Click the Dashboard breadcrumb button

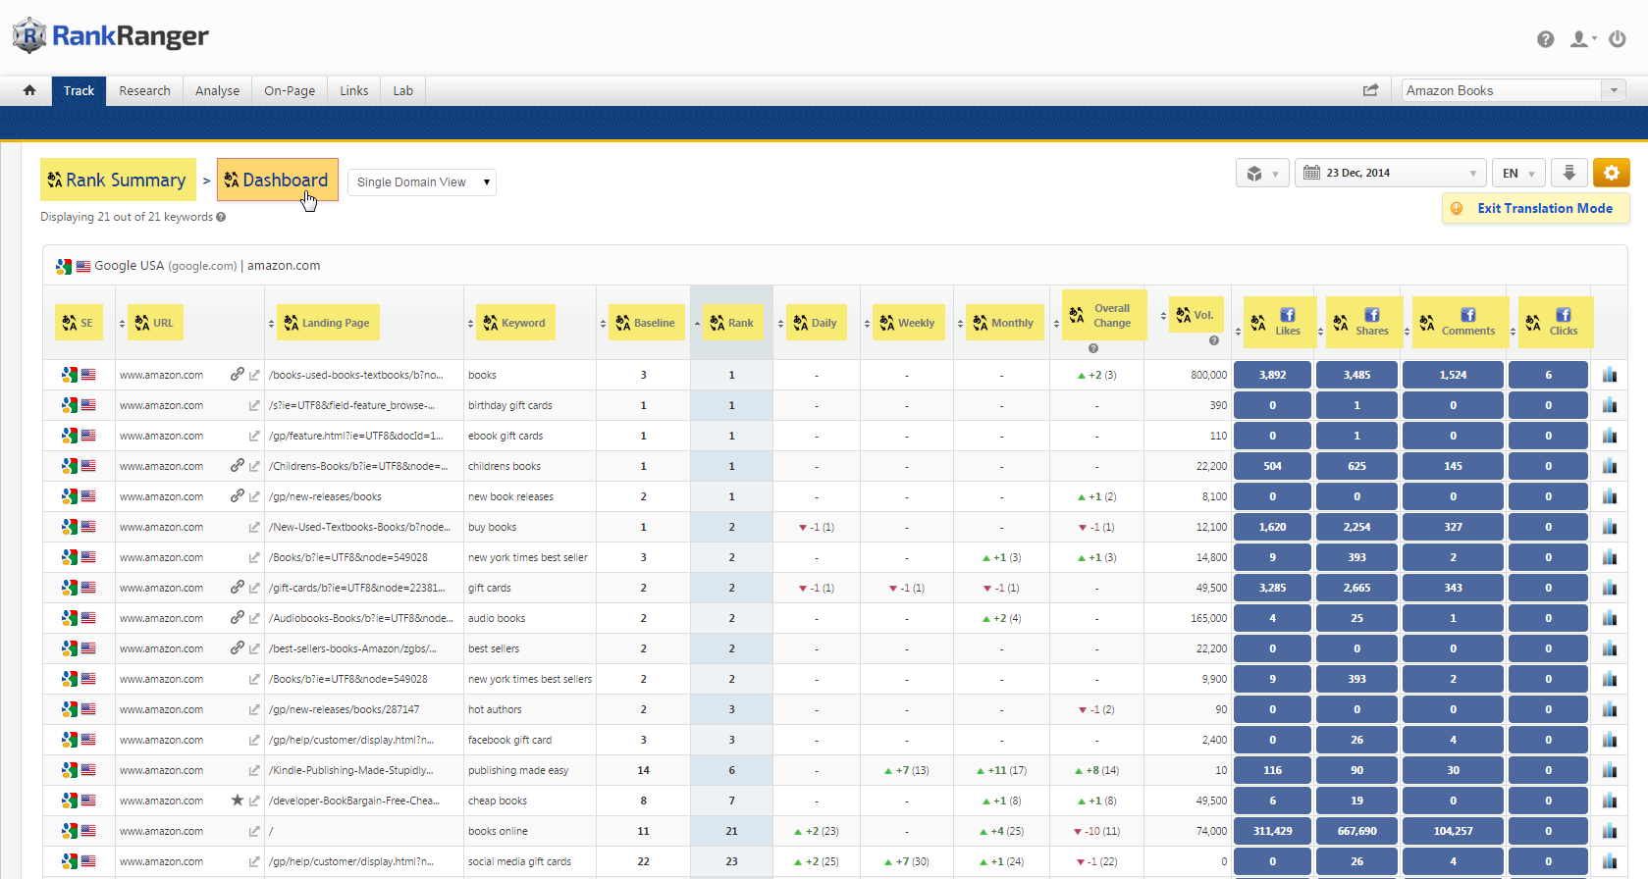277,180
